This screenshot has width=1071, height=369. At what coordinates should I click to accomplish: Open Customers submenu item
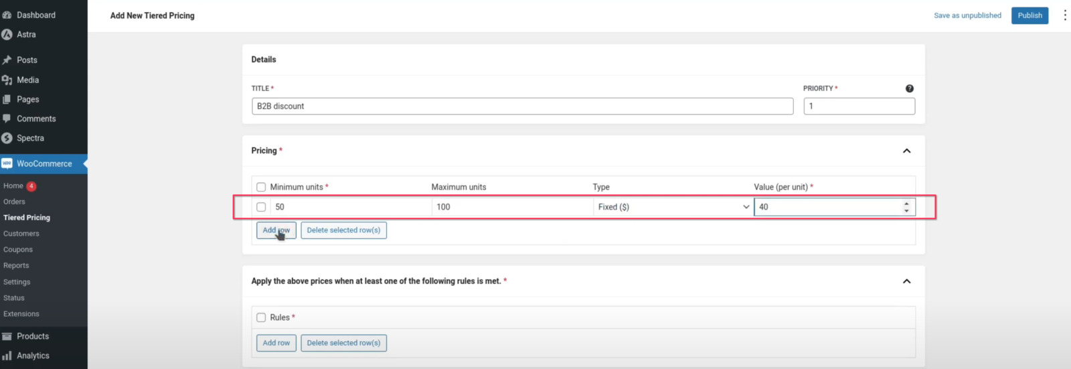(21, 234)
